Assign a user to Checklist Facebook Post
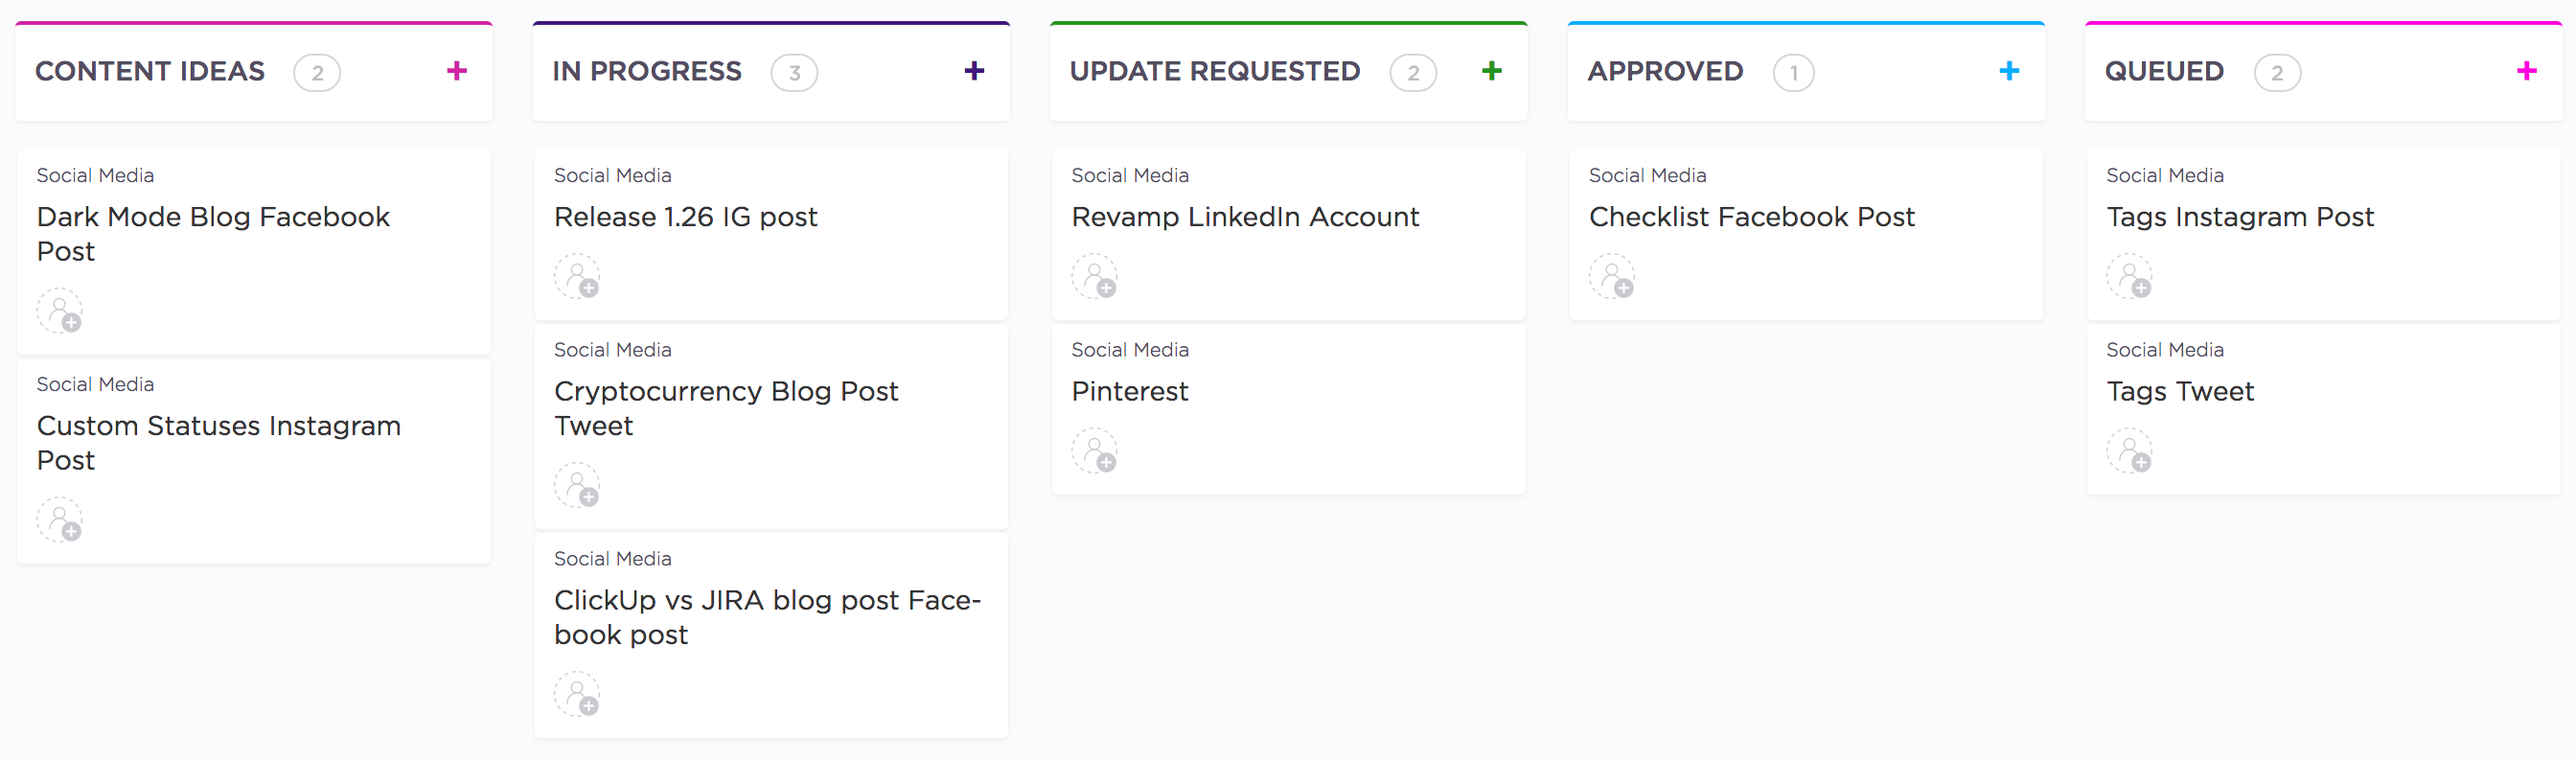The image size is (2576, 761). point(1612,276)
